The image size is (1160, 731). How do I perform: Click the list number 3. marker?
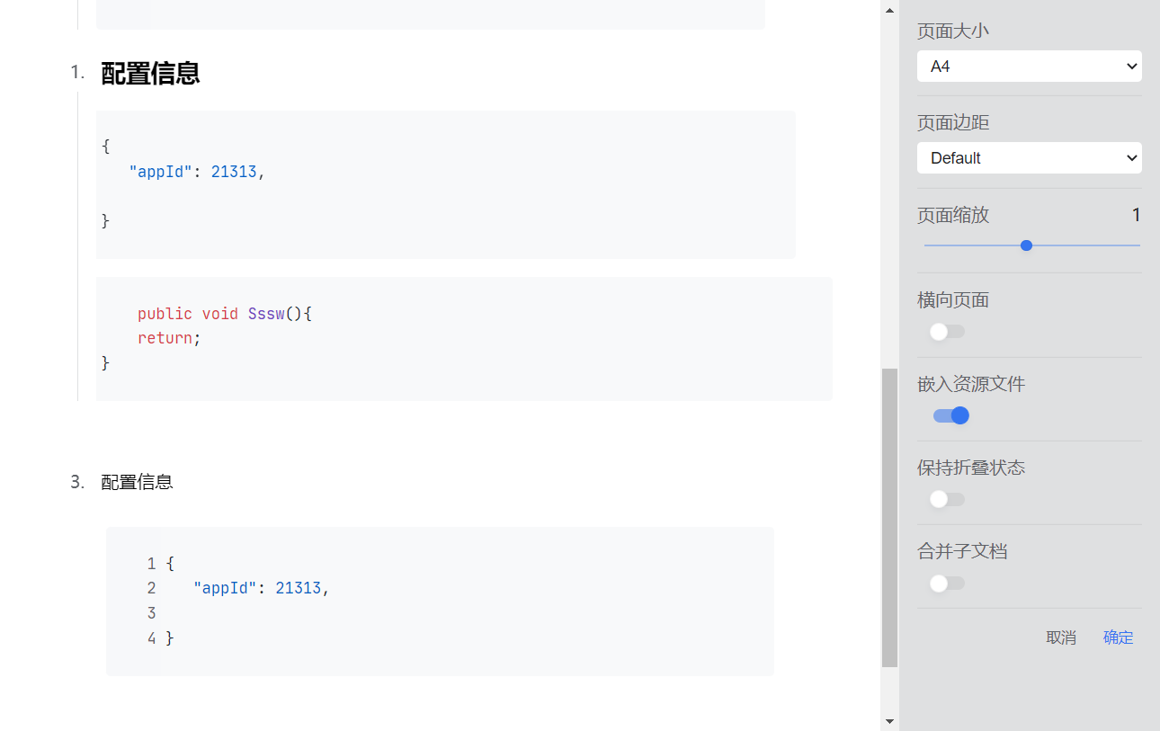77,482
